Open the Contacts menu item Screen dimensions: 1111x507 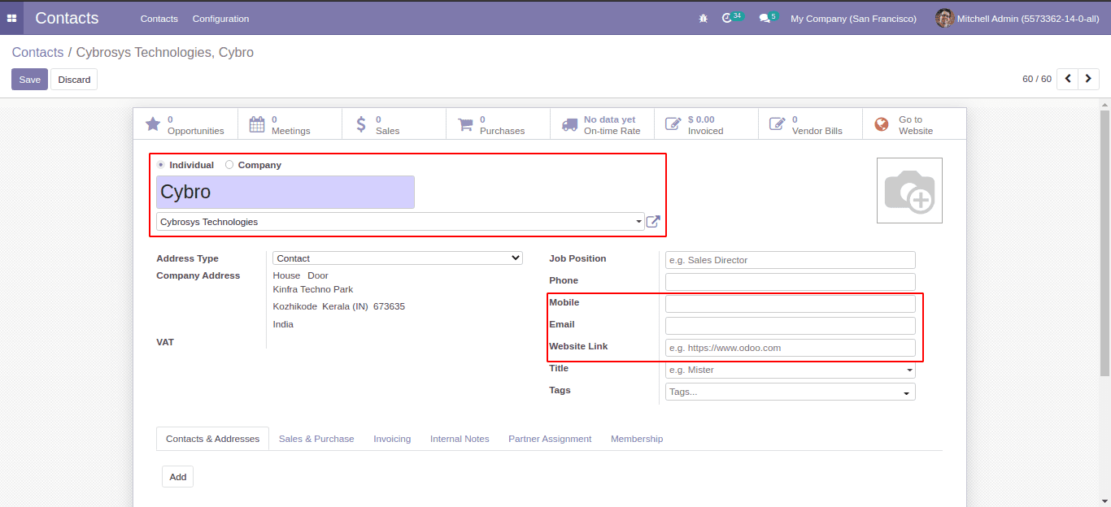[159, 18]
